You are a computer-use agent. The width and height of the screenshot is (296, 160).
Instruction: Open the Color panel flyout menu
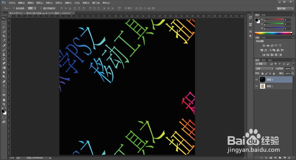(293, 15)
